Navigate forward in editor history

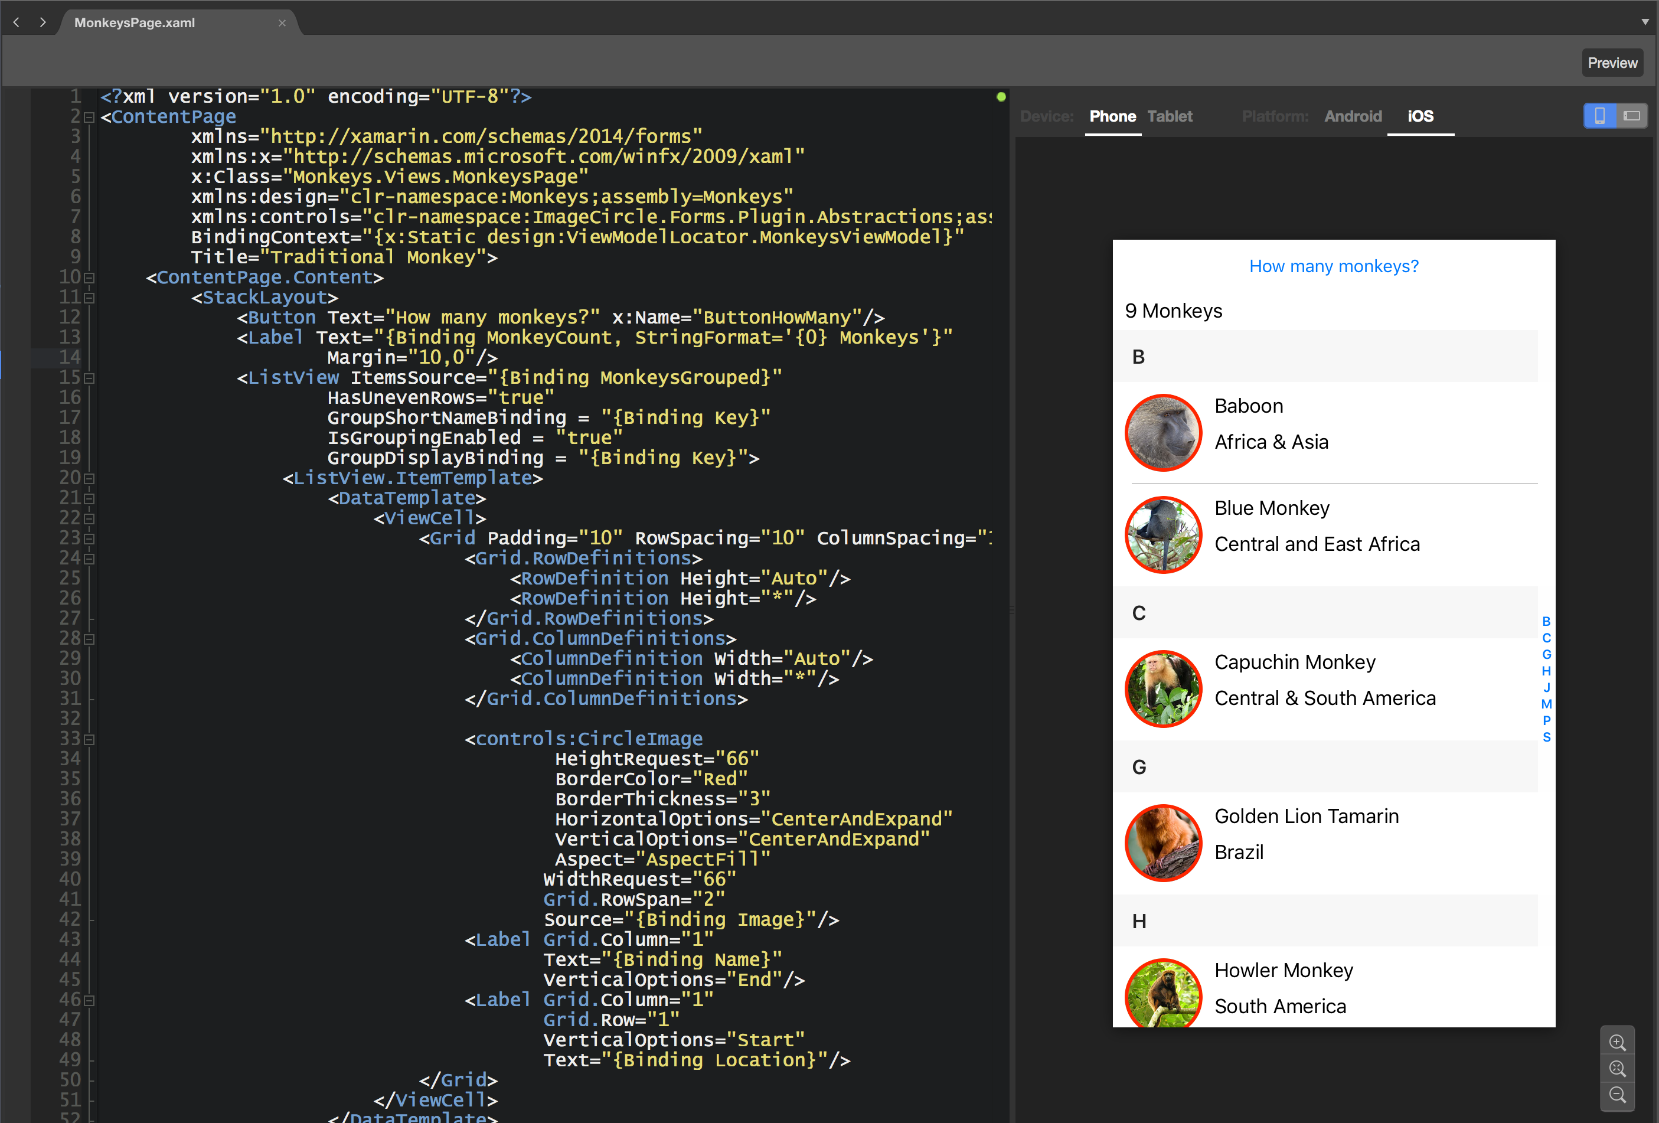point(43,22)
